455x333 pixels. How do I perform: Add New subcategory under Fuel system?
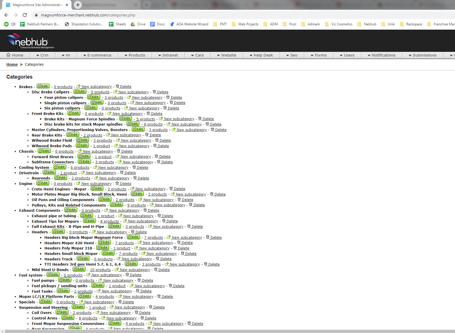click(104, 275)
